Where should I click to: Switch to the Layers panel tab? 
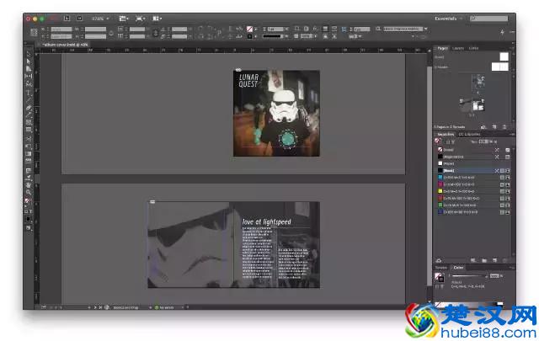point(459,48)
